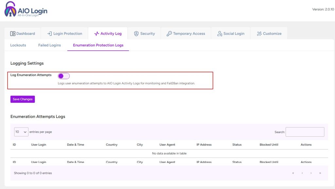The width and height of the screenshot is (335, 189).
Task: Jump to the last page of logs
Action: 320,173
